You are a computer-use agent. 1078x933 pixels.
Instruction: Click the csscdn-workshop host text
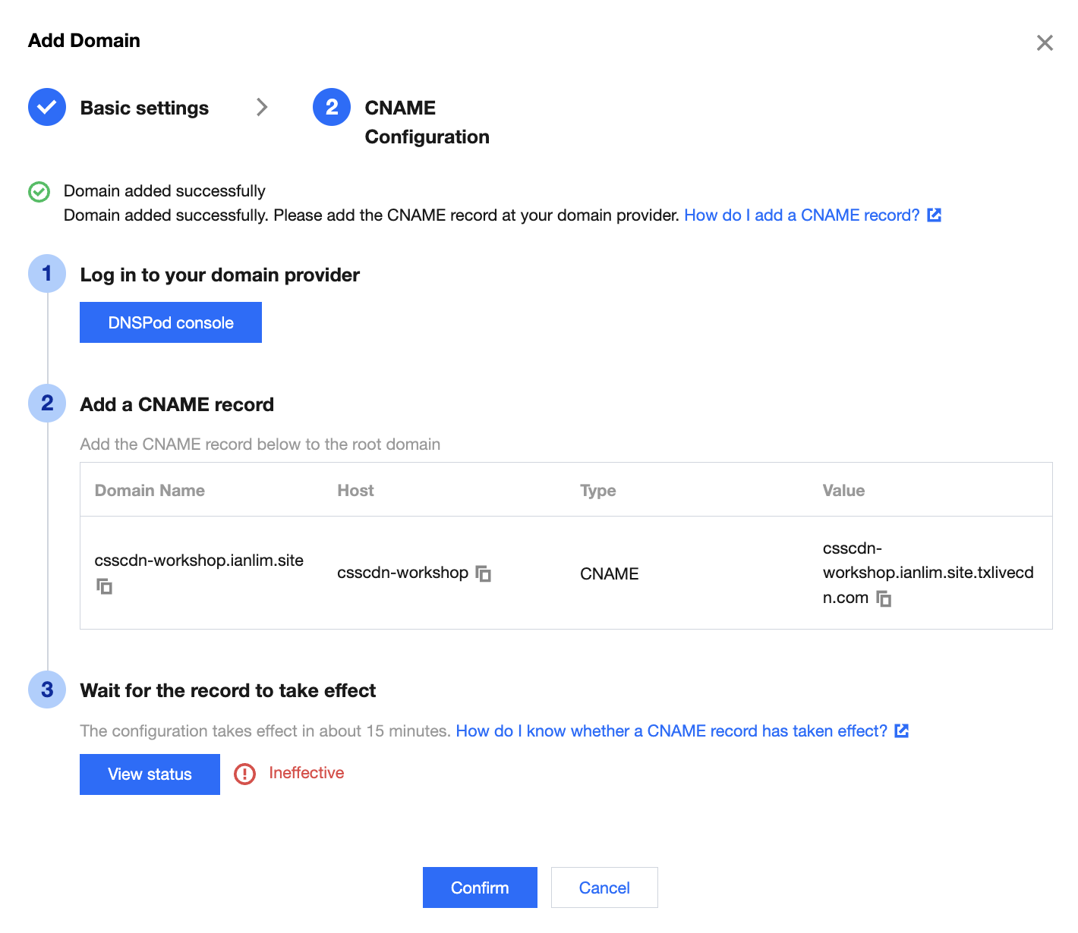click(x=402, y=573)
